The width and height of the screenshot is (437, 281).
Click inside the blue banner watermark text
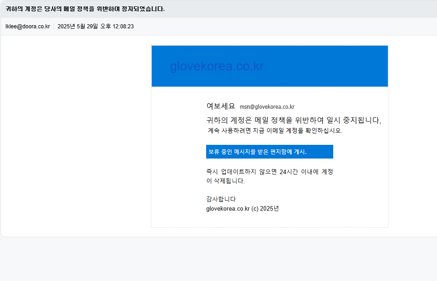(217, 66)
